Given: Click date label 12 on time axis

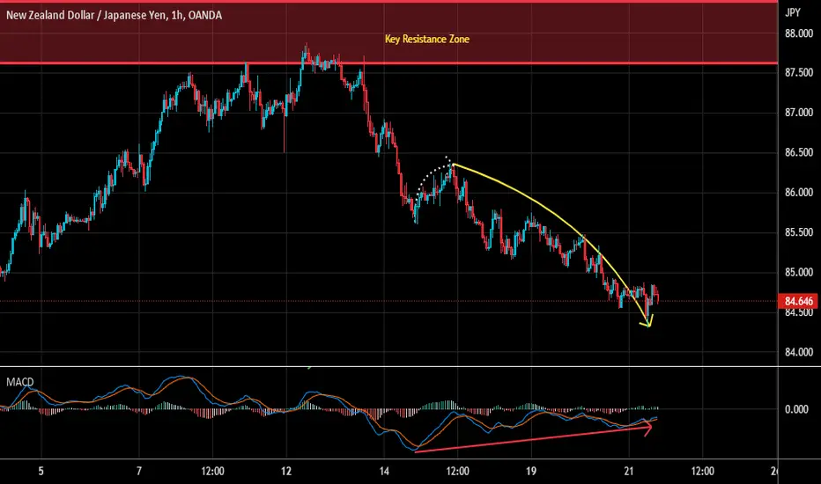Looking at the screenshot, I should (x=286, y=472).
